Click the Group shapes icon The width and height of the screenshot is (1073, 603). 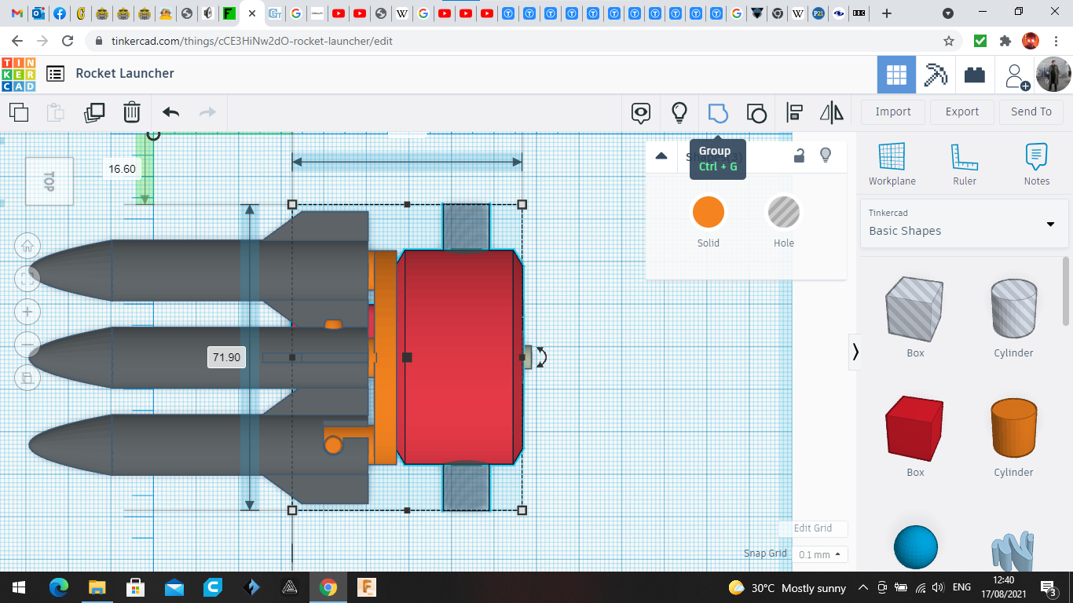(718, 113)
